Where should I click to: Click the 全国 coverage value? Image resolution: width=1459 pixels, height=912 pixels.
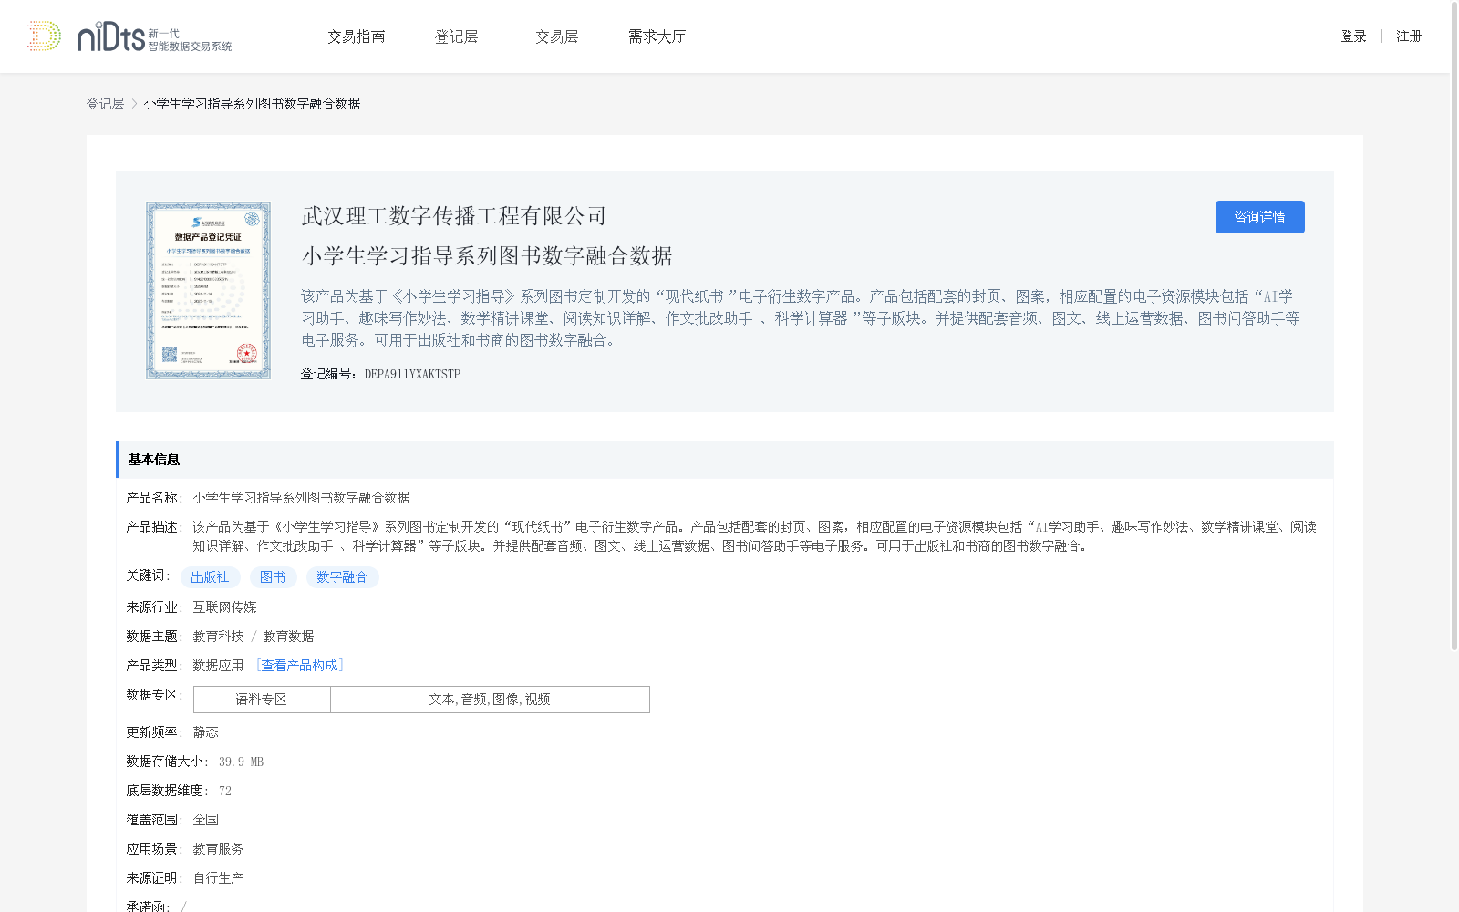205,820
